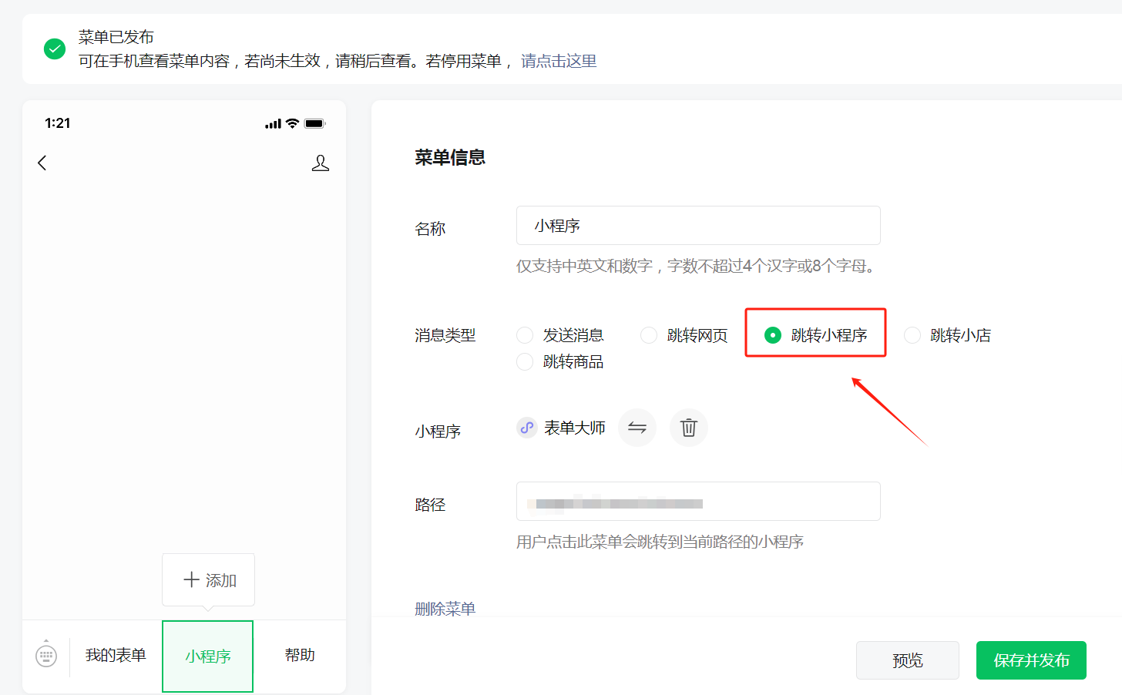
Task: Open the profile icon in phone preview
Action: point(321,163)
